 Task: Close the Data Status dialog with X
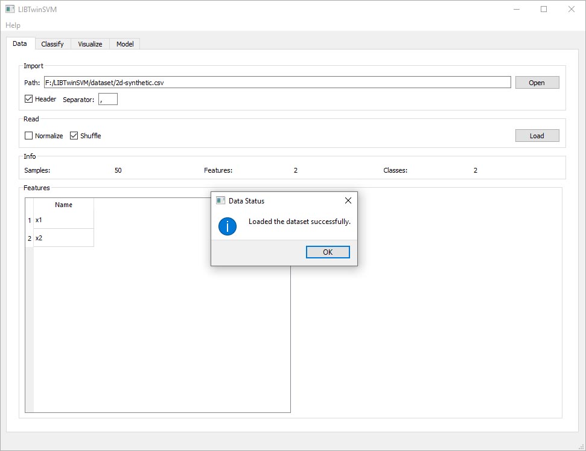[x=348, y=201]
